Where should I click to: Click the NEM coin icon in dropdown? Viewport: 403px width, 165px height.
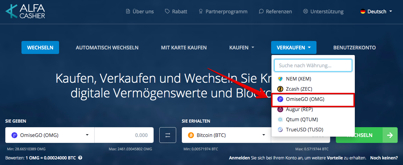pyautogui.click(x=280, y=79)
